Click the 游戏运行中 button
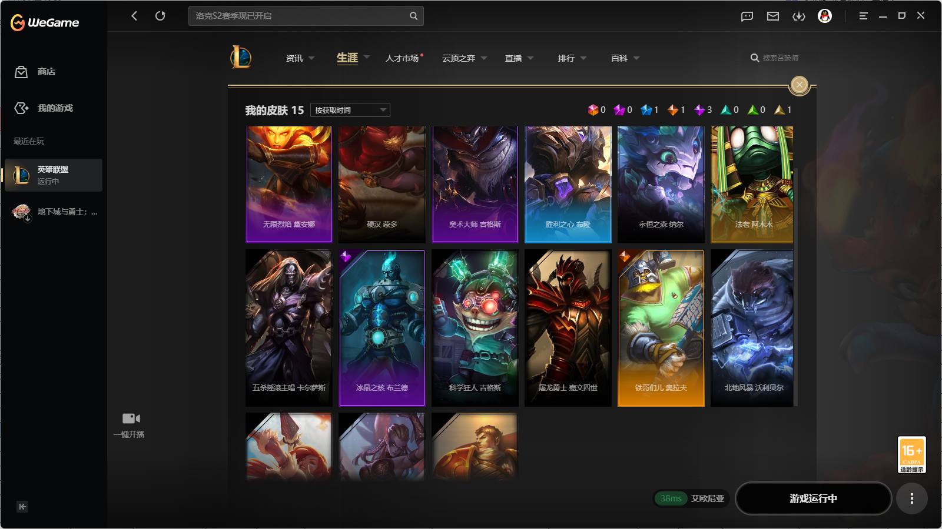The height and width of the screenshot is (529, 942). (x=814, y=498)
